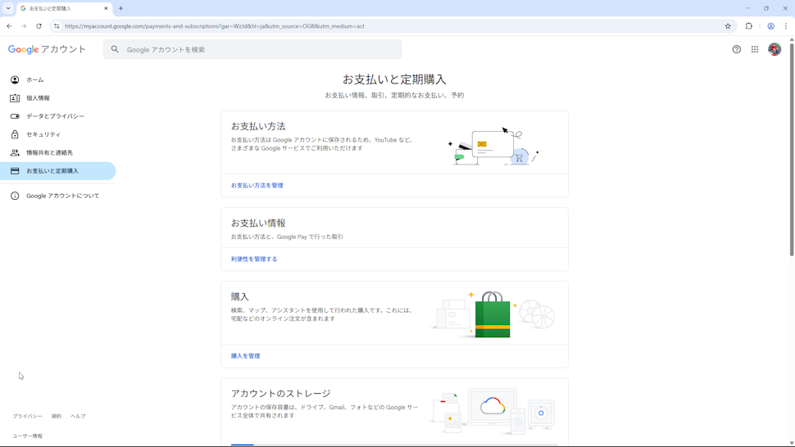This screenshot has height=447, width=795.
Task: Select the お支払いと定期購入 browser tab
Action: (x=64, y=9)
